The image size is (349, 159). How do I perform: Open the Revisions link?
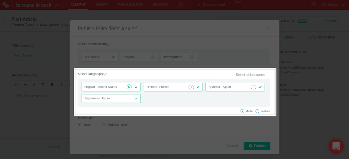tap(330, 21)
